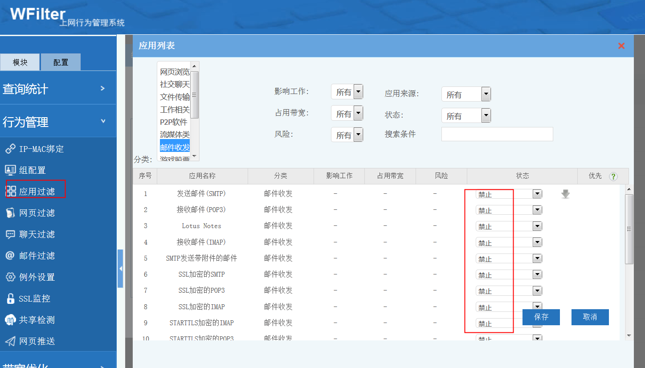Click the 保存 button

541,317
